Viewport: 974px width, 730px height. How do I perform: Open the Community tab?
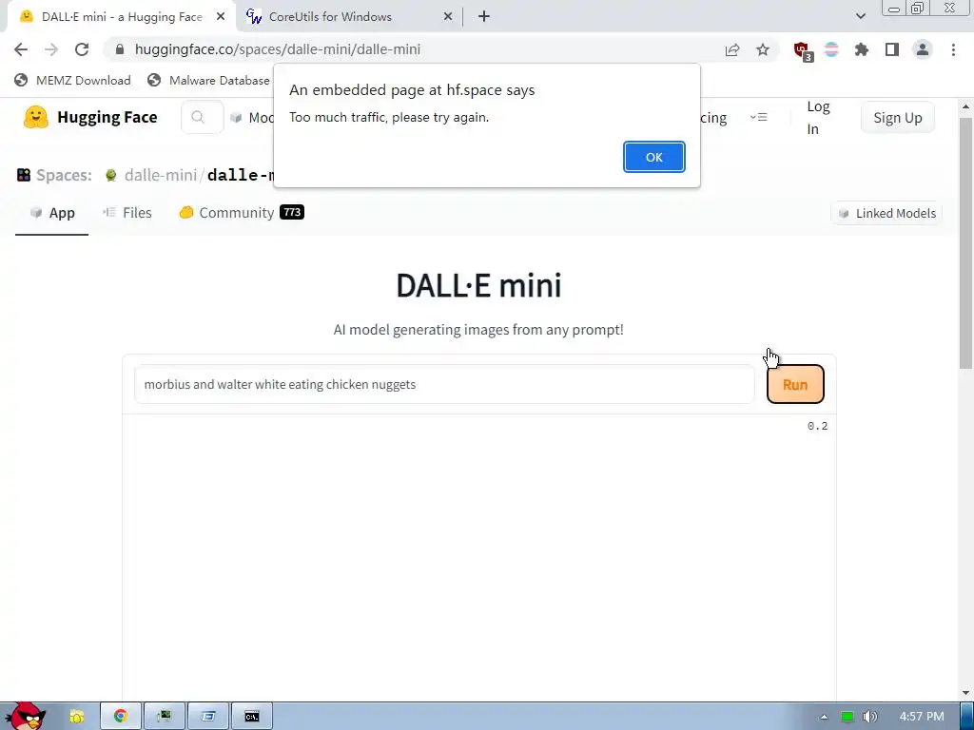click(x=242, y=213)
